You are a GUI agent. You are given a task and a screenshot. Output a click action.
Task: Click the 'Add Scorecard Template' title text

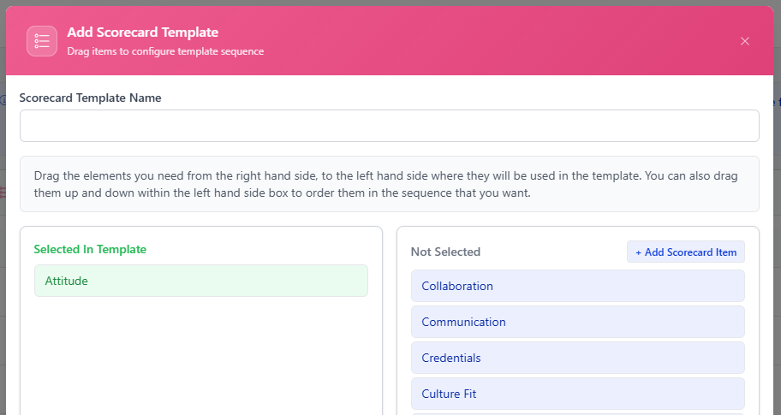[x=143, y=33]
